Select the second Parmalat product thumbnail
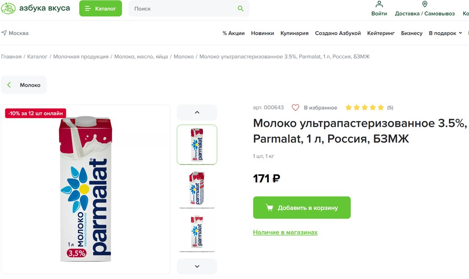 click(197, 188)
